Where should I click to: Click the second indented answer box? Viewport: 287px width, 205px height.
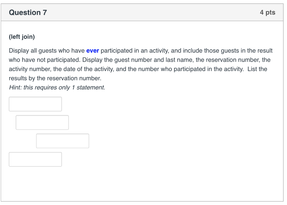[42, 122]
